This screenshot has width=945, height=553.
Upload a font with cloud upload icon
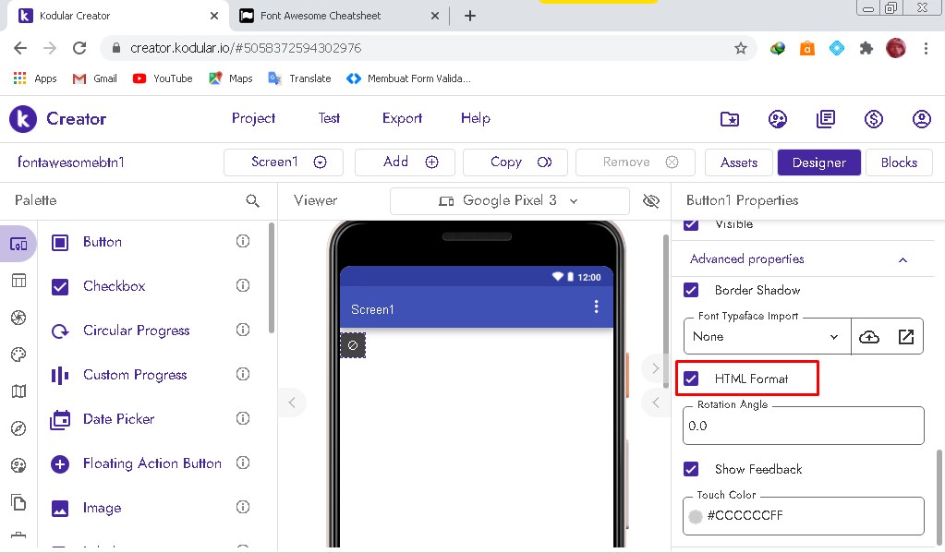(x=869, y=337)
